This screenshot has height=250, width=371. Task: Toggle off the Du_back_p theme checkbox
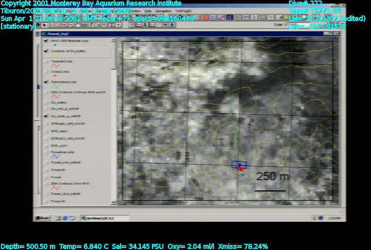(46, 117)
